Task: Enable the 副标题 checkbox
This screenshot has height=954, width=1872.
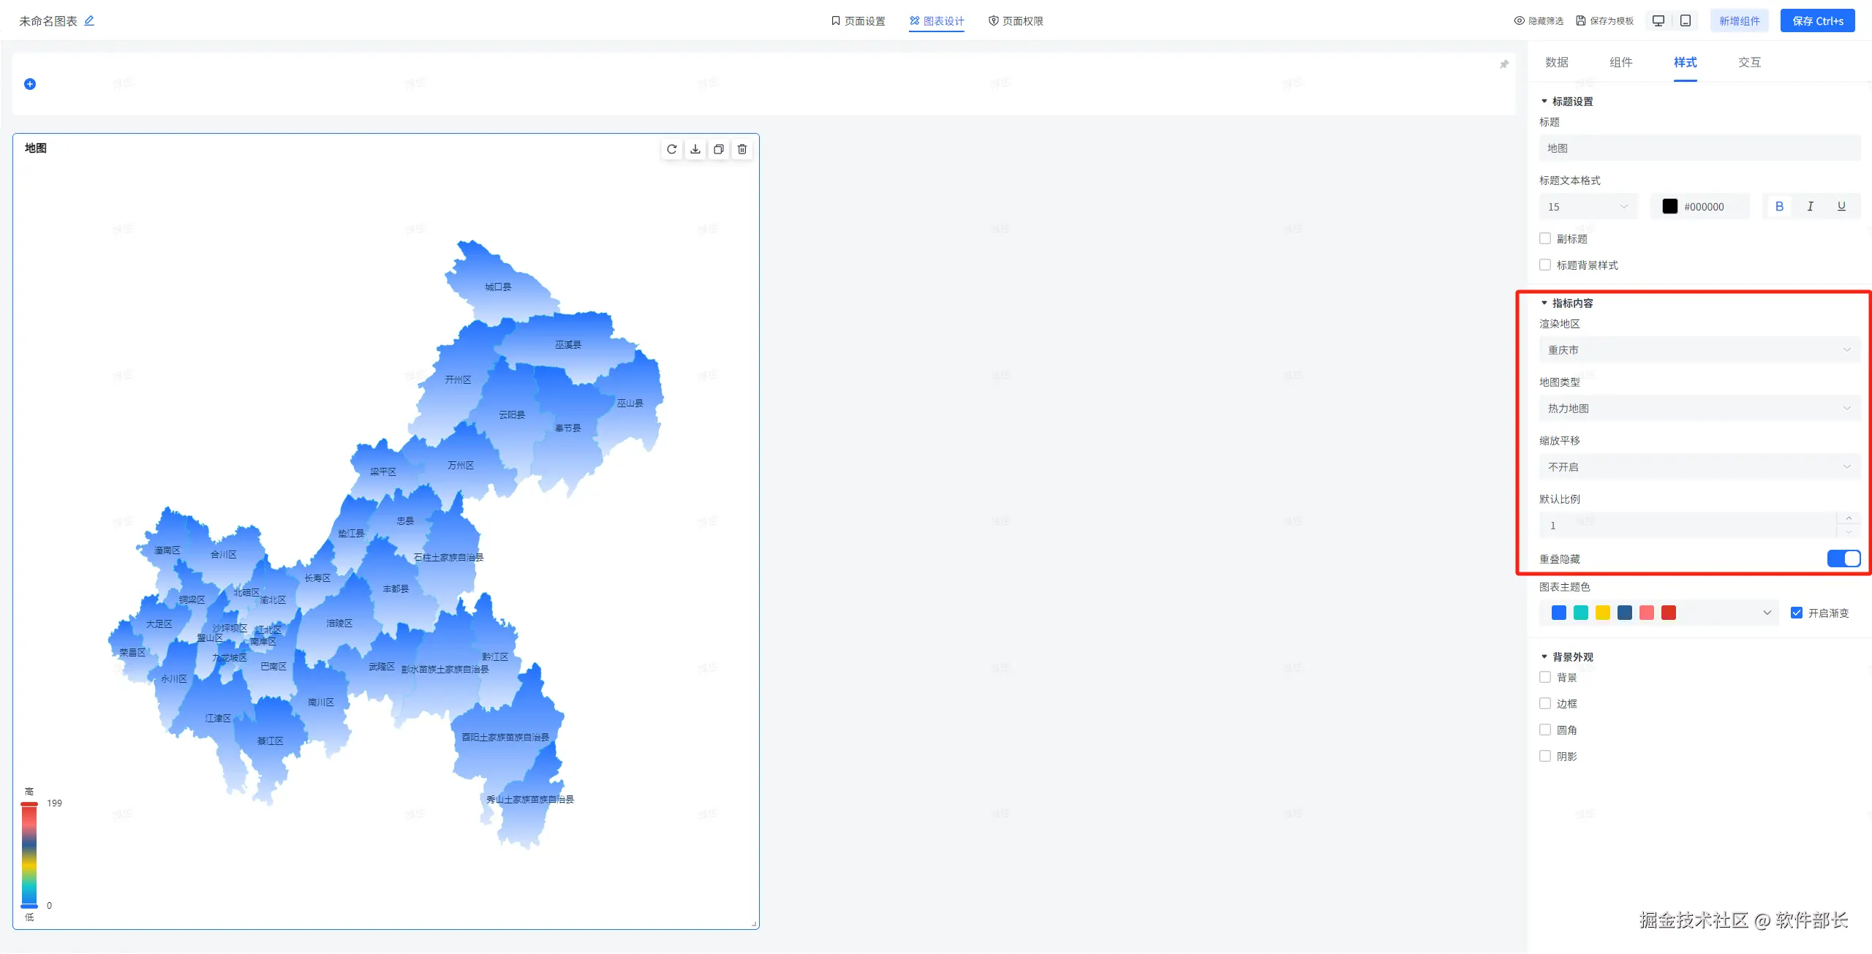Action: click(1545, 238)
